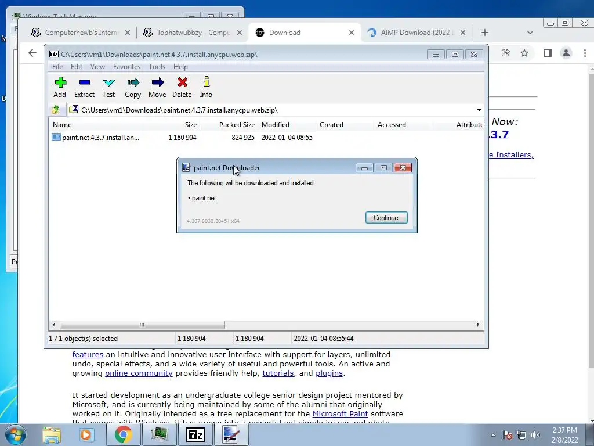Toggle the Chrome side panel icon
Viewport: 594px width, 446px height.
(x=548, y=53)
